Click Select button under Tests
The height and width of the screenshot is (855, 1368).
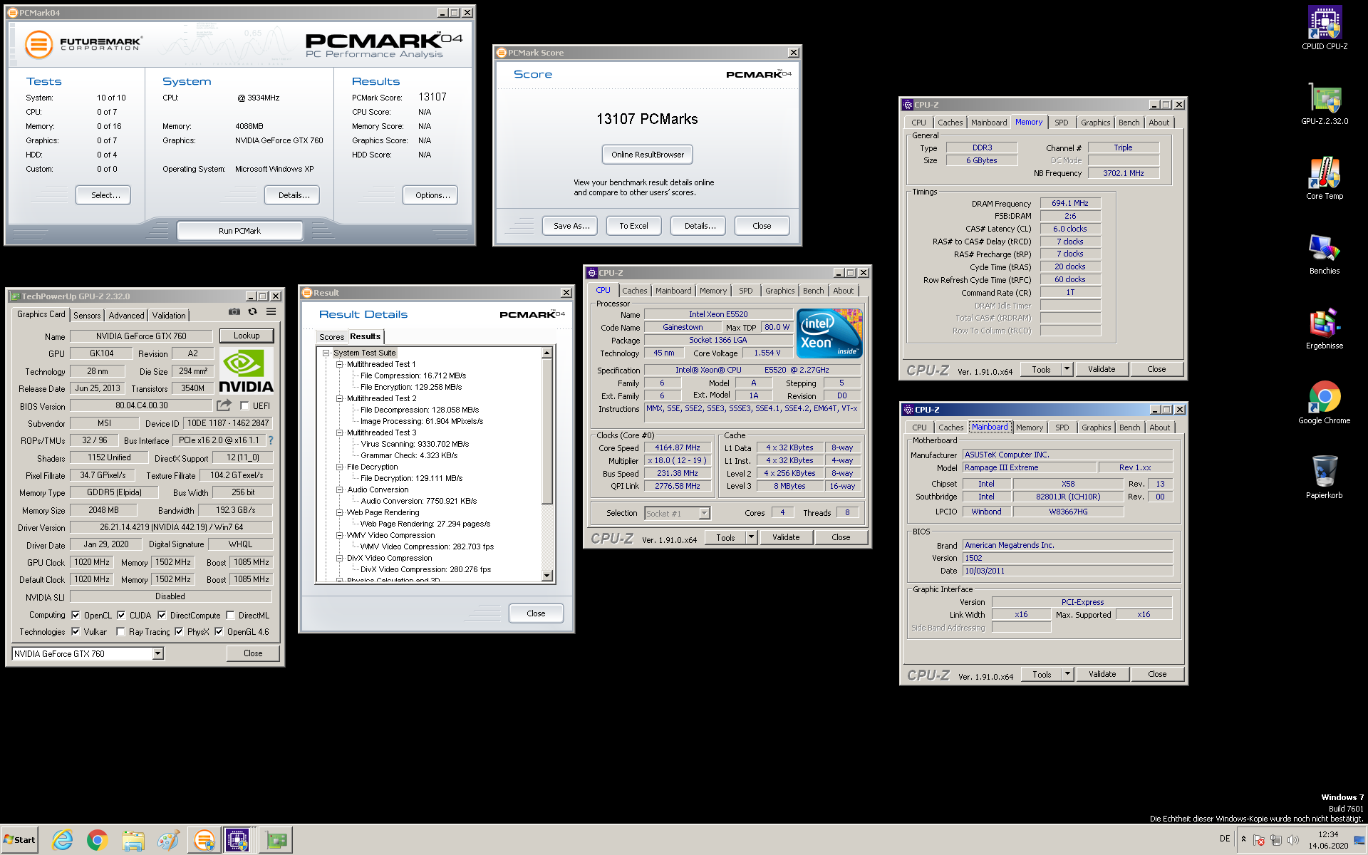click(x=105, y=195)
